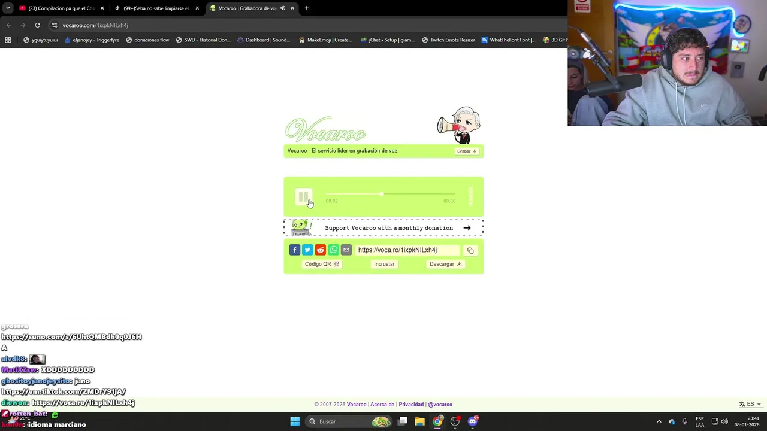The height and width of the screenshot is (431, 767).
Task: Open File Explorer from taskbar
Action: pyautogui.click(x=420, y=421)
